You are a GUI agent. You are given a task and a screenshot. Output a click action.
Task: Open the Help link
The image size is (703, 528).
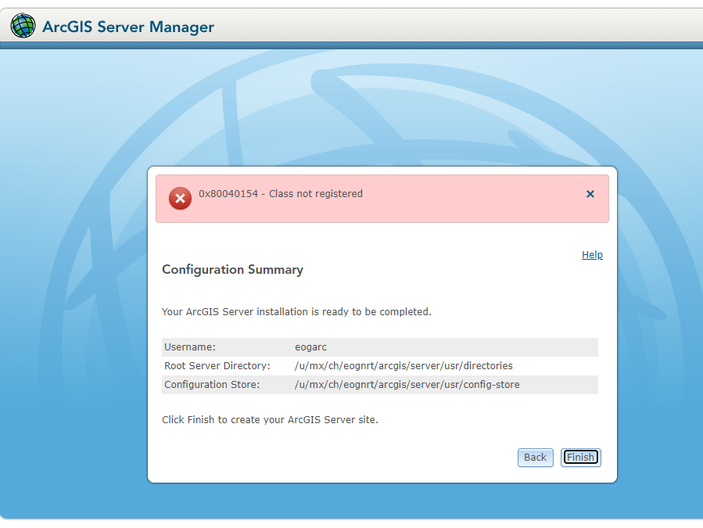(x=592, y=255)
